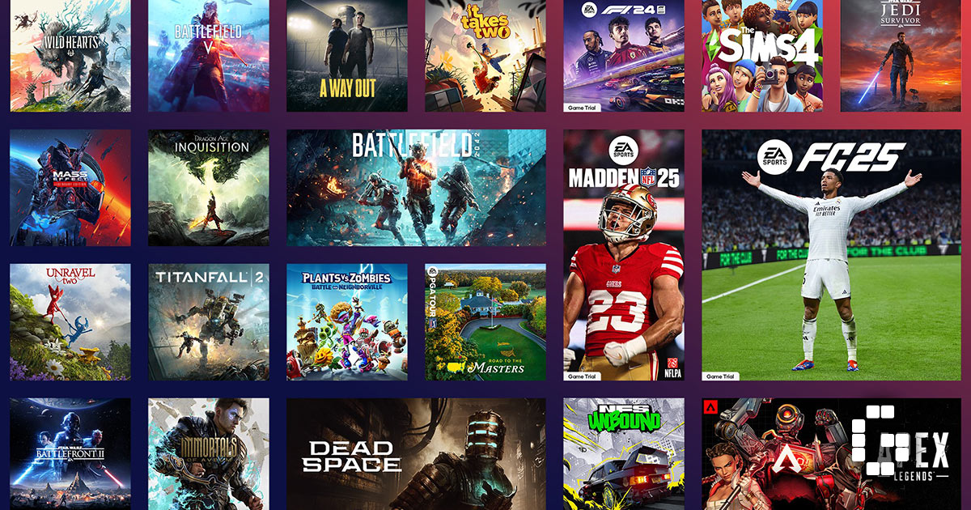
Task: Click Game Trial label on Madden 25
Action: coord(583,376)
